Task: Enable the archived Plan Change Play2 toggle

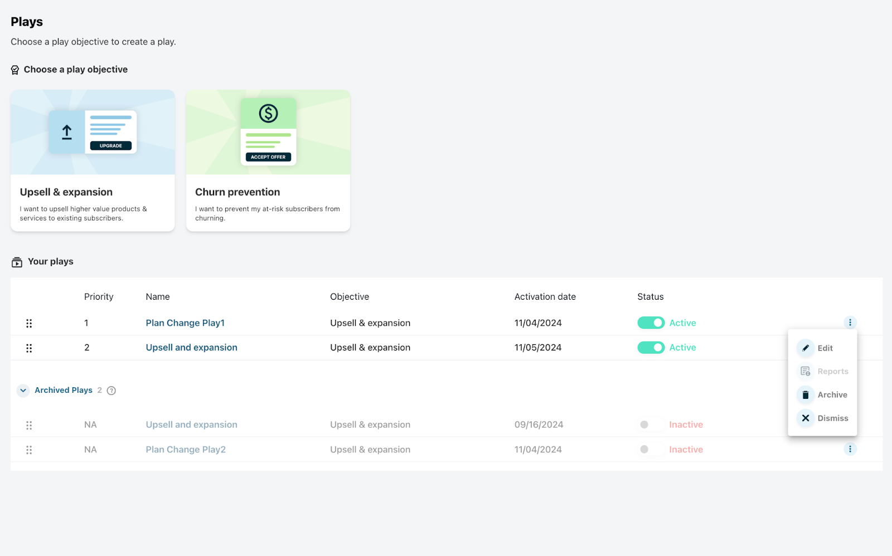Action: (x=651, y=450)
